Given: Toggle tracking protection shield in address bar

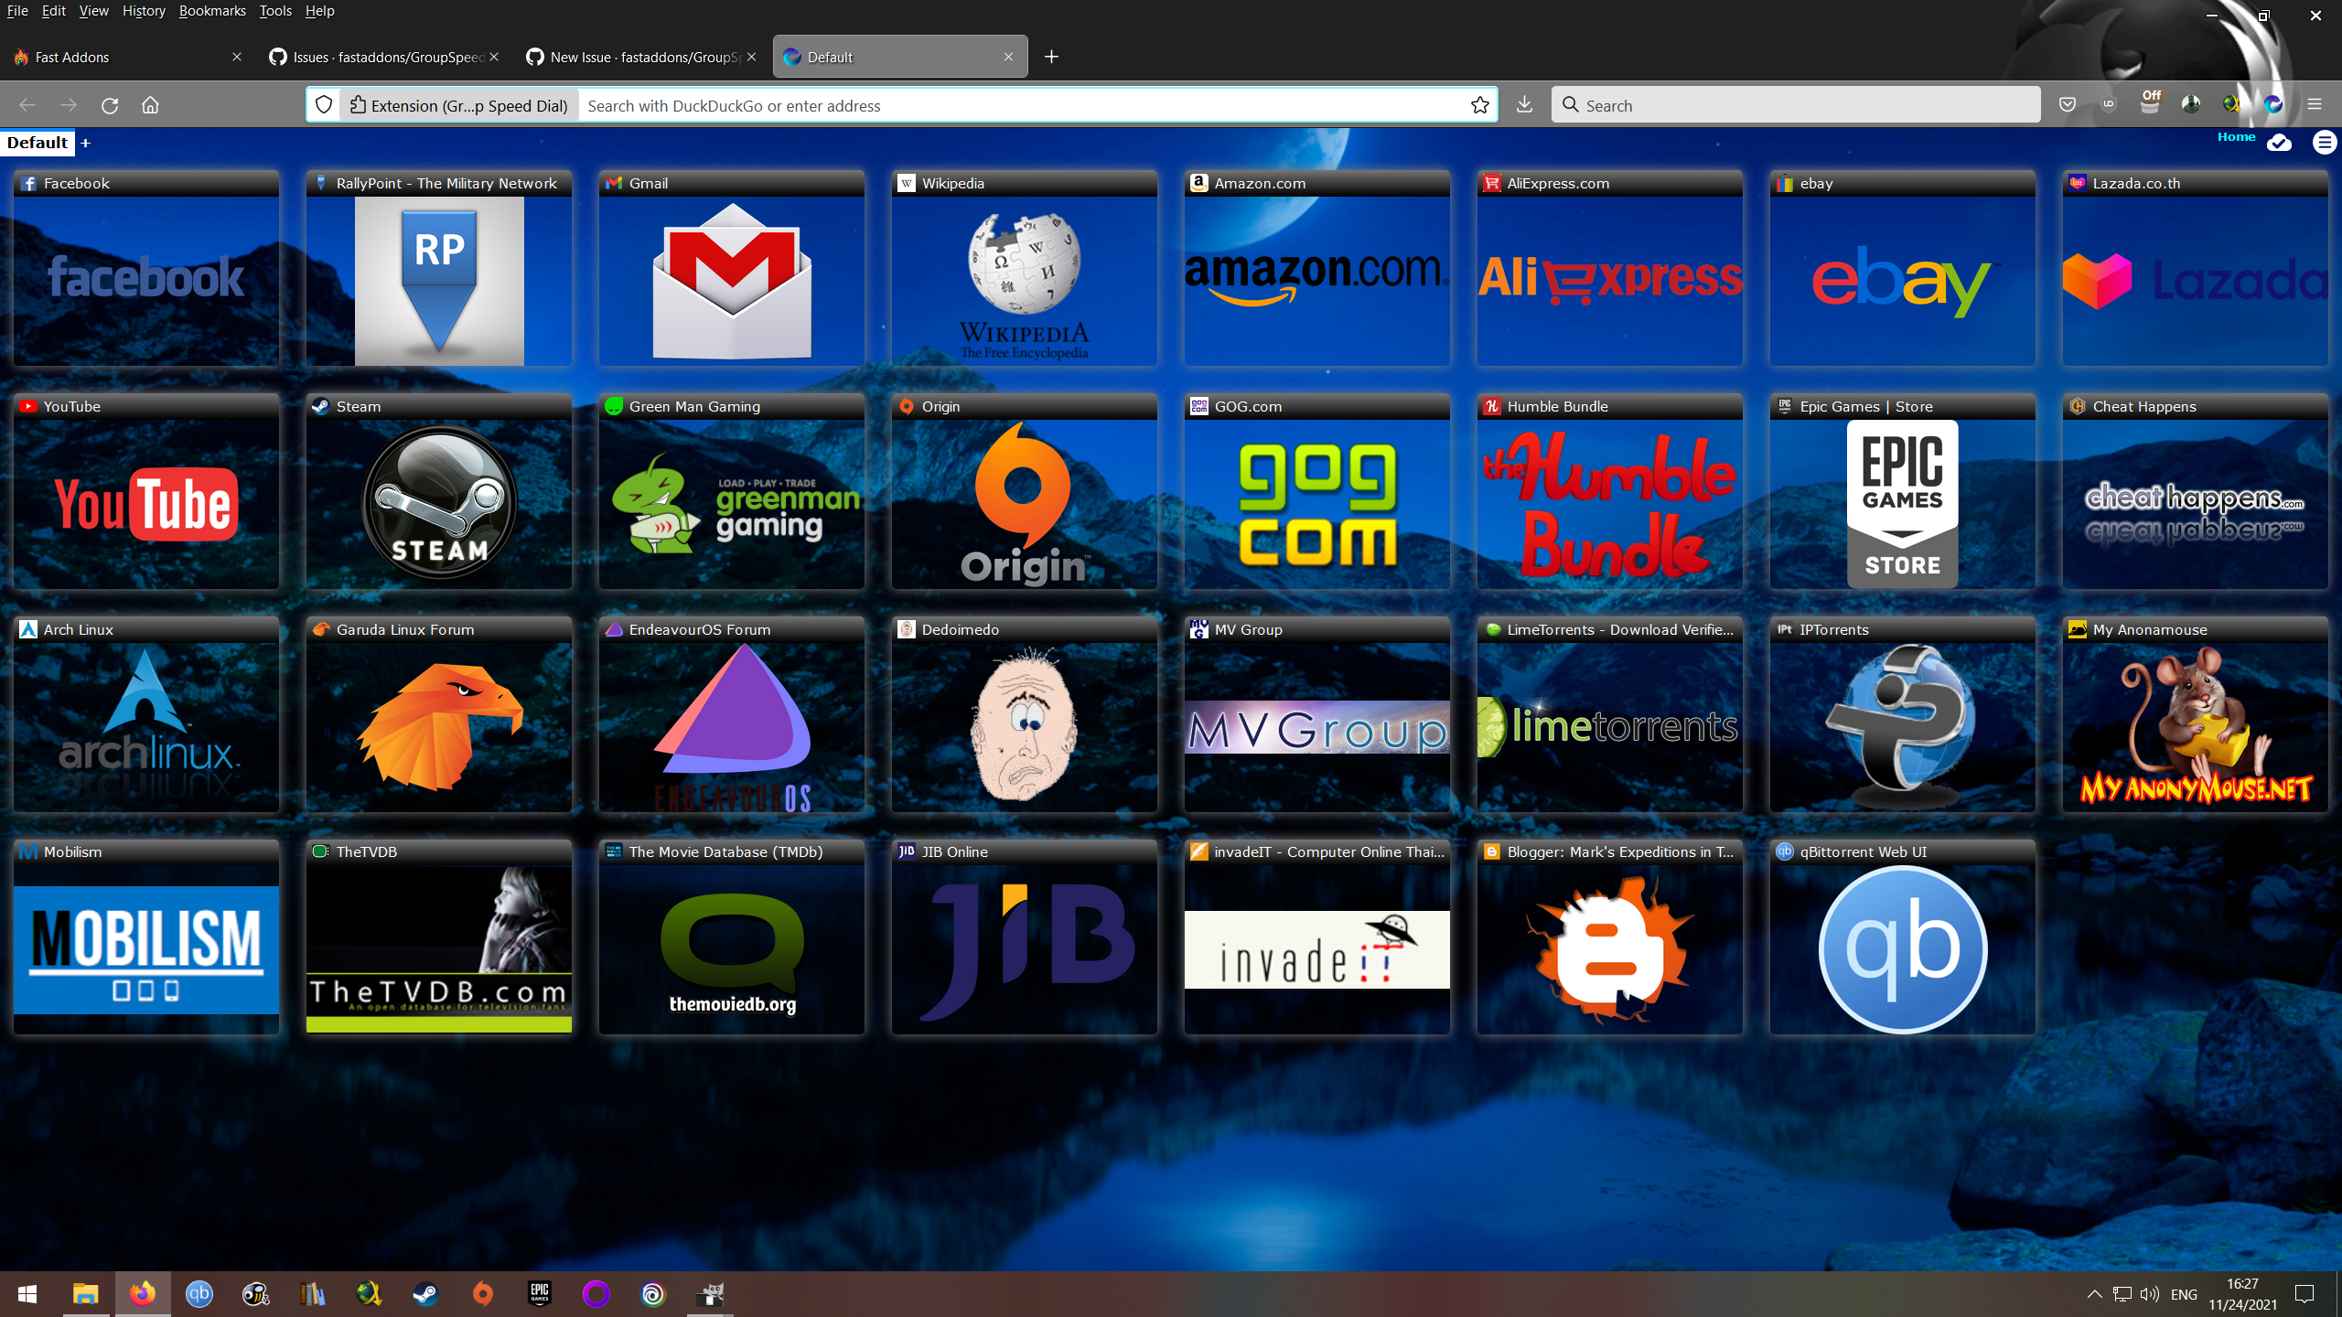Looking at the screenshot, I should tap(324, 104).
